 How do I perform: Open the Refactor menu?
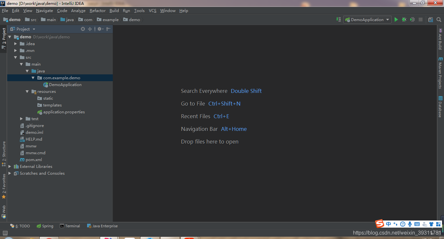tap(98, 11)
